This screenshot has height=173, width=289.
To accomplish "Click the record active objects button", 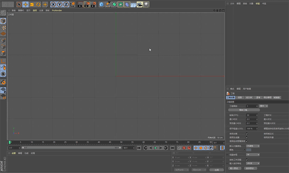I will tap(179, 148).
